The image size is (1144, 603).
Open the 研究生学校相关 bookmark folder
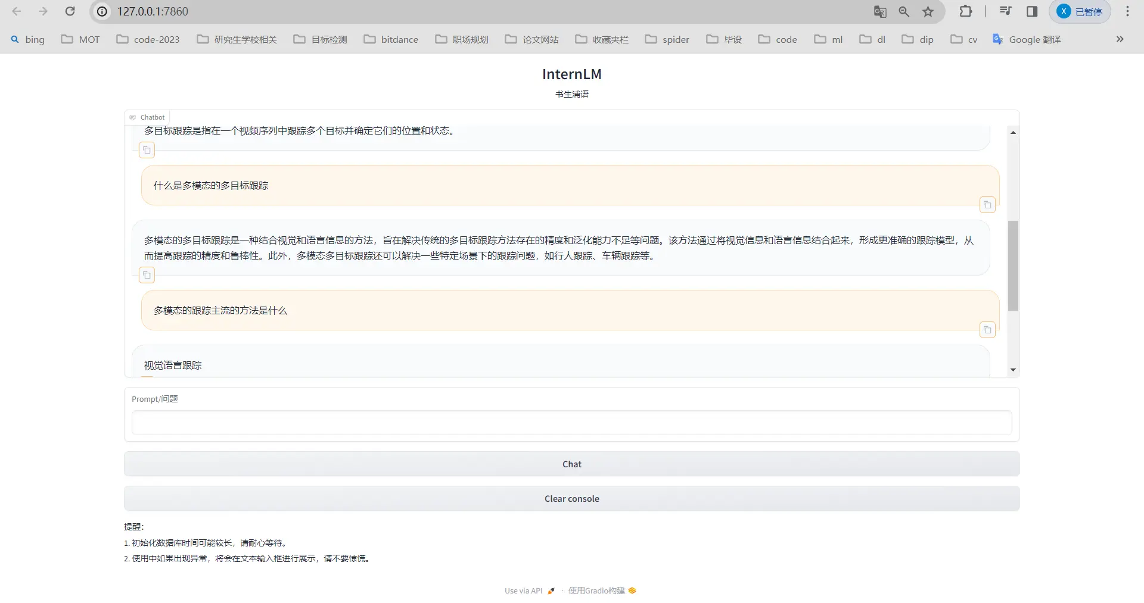[237, 39]
